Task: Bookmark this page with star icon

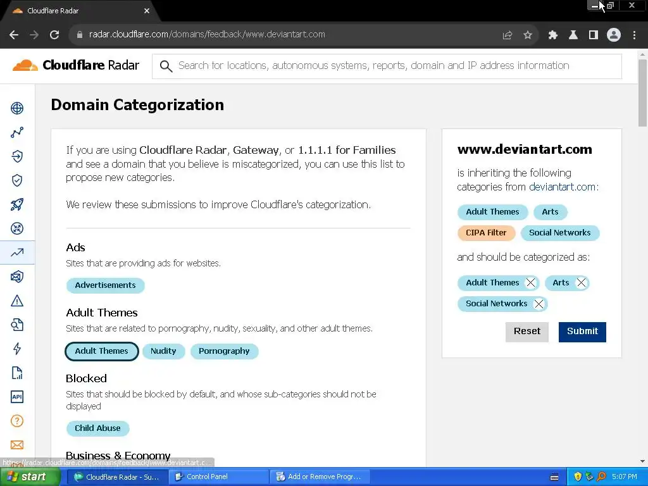Action: coord(528,35)
